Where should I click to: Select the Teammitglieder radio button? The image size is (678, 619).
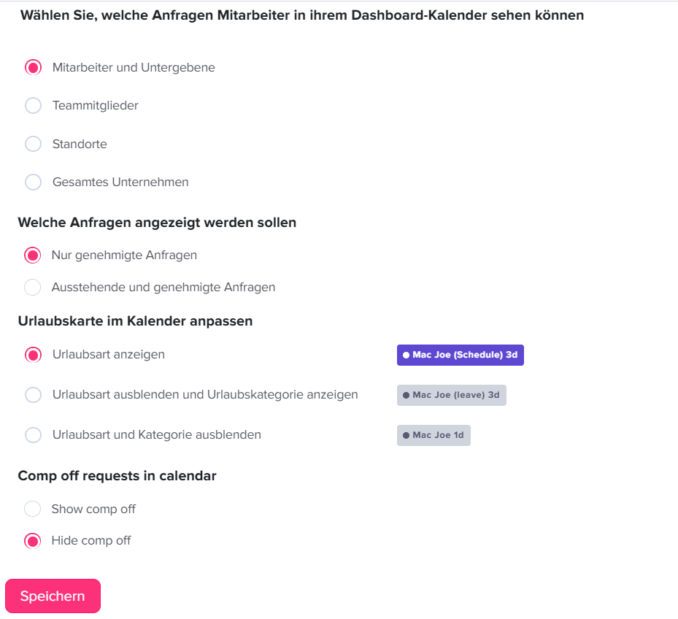click(x=33, y=105)
